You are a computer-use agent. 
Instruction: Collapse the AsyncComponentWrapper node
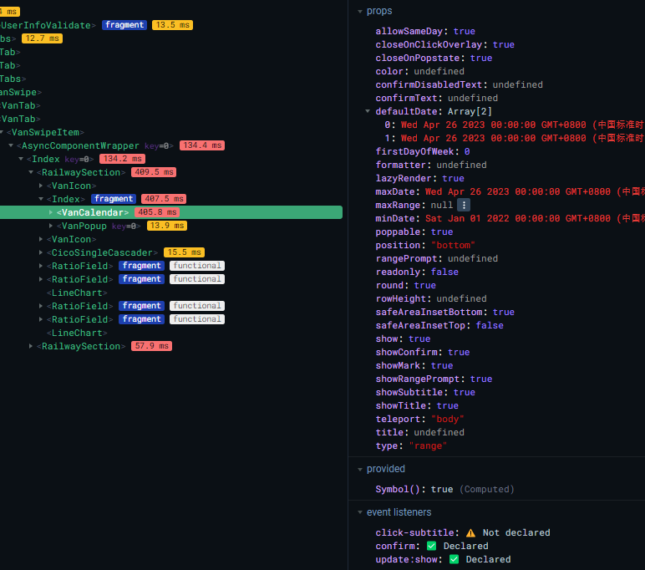11,145
